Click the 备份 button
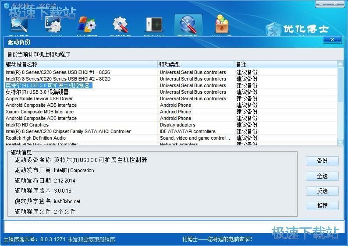Viewport: 348px width, 246px height. 322,161
